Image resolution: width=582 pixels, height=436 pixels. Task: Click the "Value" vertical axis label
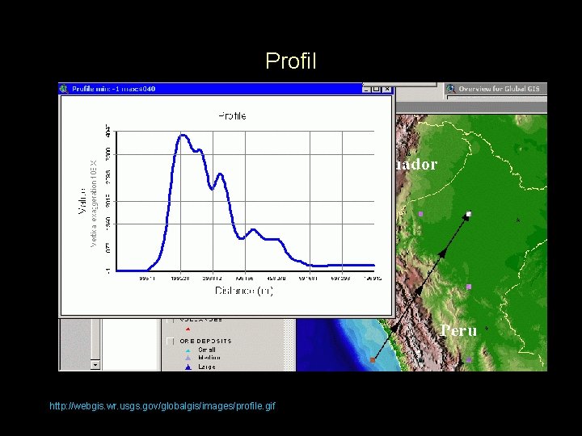[82, 200]
